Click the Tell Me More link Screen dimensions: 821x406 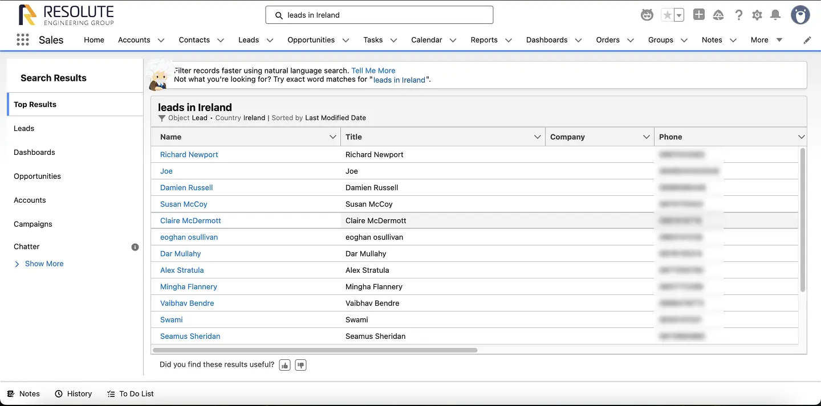[373, 71]
